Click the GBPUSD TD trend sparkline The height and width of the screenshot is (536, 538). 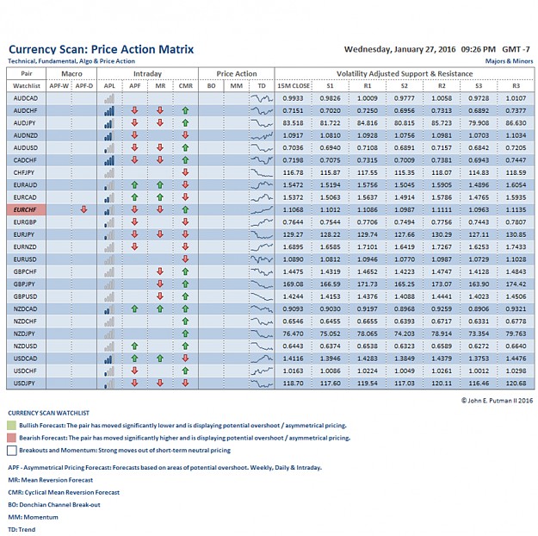[262, 296]
